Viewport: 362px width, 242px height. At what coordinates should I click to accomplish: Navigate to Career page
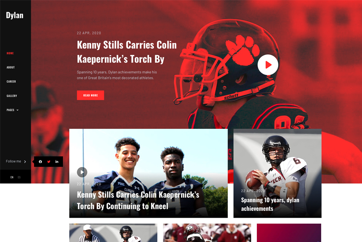click(11, 82)
